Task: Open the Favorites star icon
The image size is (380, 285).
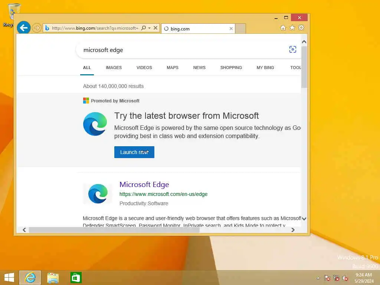Action: pyautogui.click(x=292, y=28)
